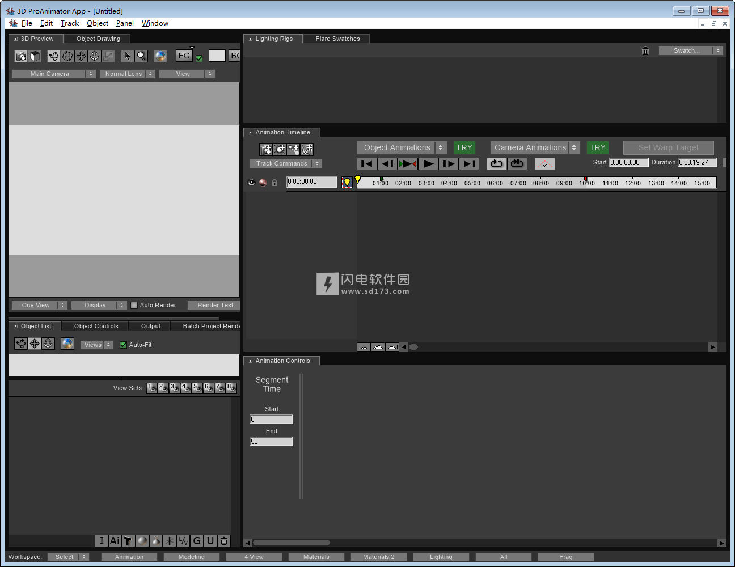This screenshot has height=567, width=735.
Task: Click the red sphere icon in timeline header
Action: coord(263,183)
